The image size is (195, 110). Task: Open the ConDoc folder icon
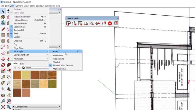click(104, 23)
